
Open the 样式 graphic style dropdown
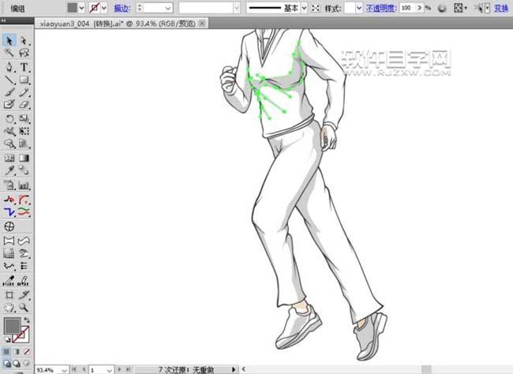pos(358,7)
